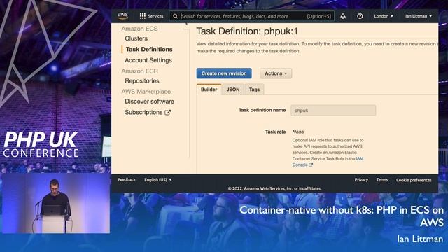The image size is (448, 252).
Task: Click the Subscriptions external link icon
Action: (168, 112)
